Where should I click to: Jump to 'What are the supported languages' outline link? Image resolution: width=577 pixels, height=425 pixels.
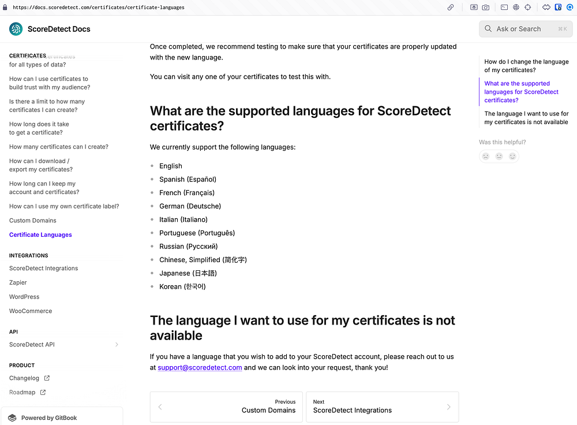[x=521, y=92]
